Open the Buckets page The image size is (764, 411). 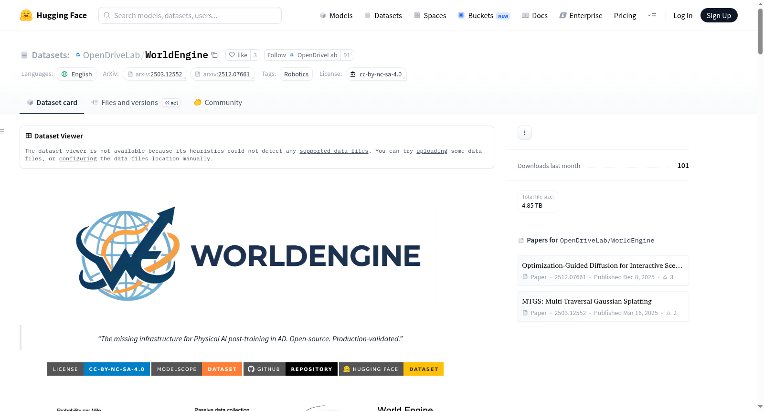point(484,15)
